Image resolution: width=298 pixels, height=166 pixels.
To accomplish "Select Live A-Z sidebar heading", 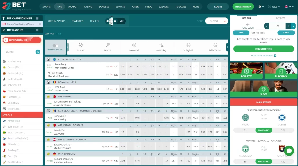I will point(22,115).
